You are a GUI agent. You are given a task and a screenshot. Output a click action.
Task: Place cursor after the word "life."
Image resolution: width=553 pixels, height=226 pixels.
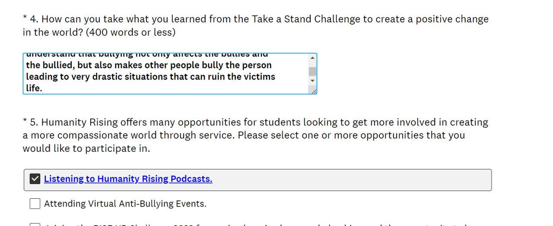43,88
